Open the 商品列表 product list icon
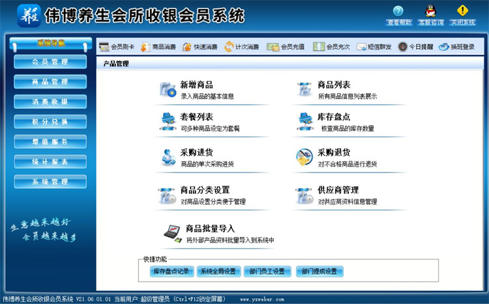This screenshot has height=304, width=489. click(304, 90)
